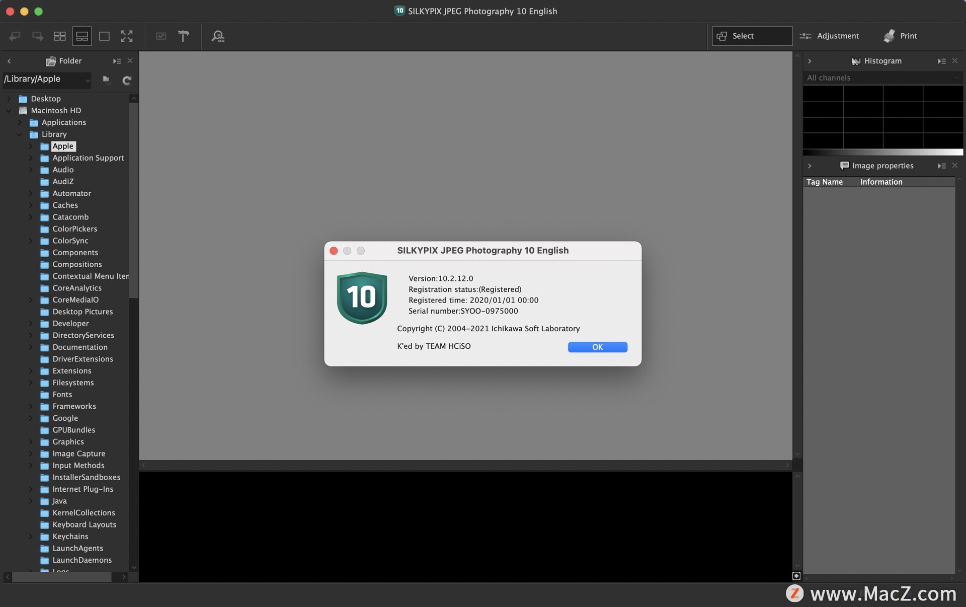Select the Java folder

pos(59,501)
